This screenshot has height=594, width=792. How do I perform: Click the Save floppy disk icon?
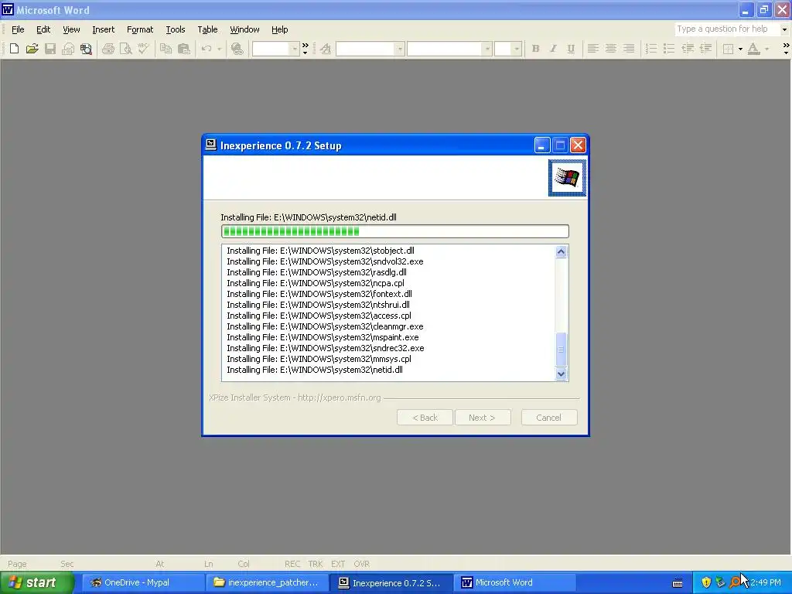coord(50,49)
